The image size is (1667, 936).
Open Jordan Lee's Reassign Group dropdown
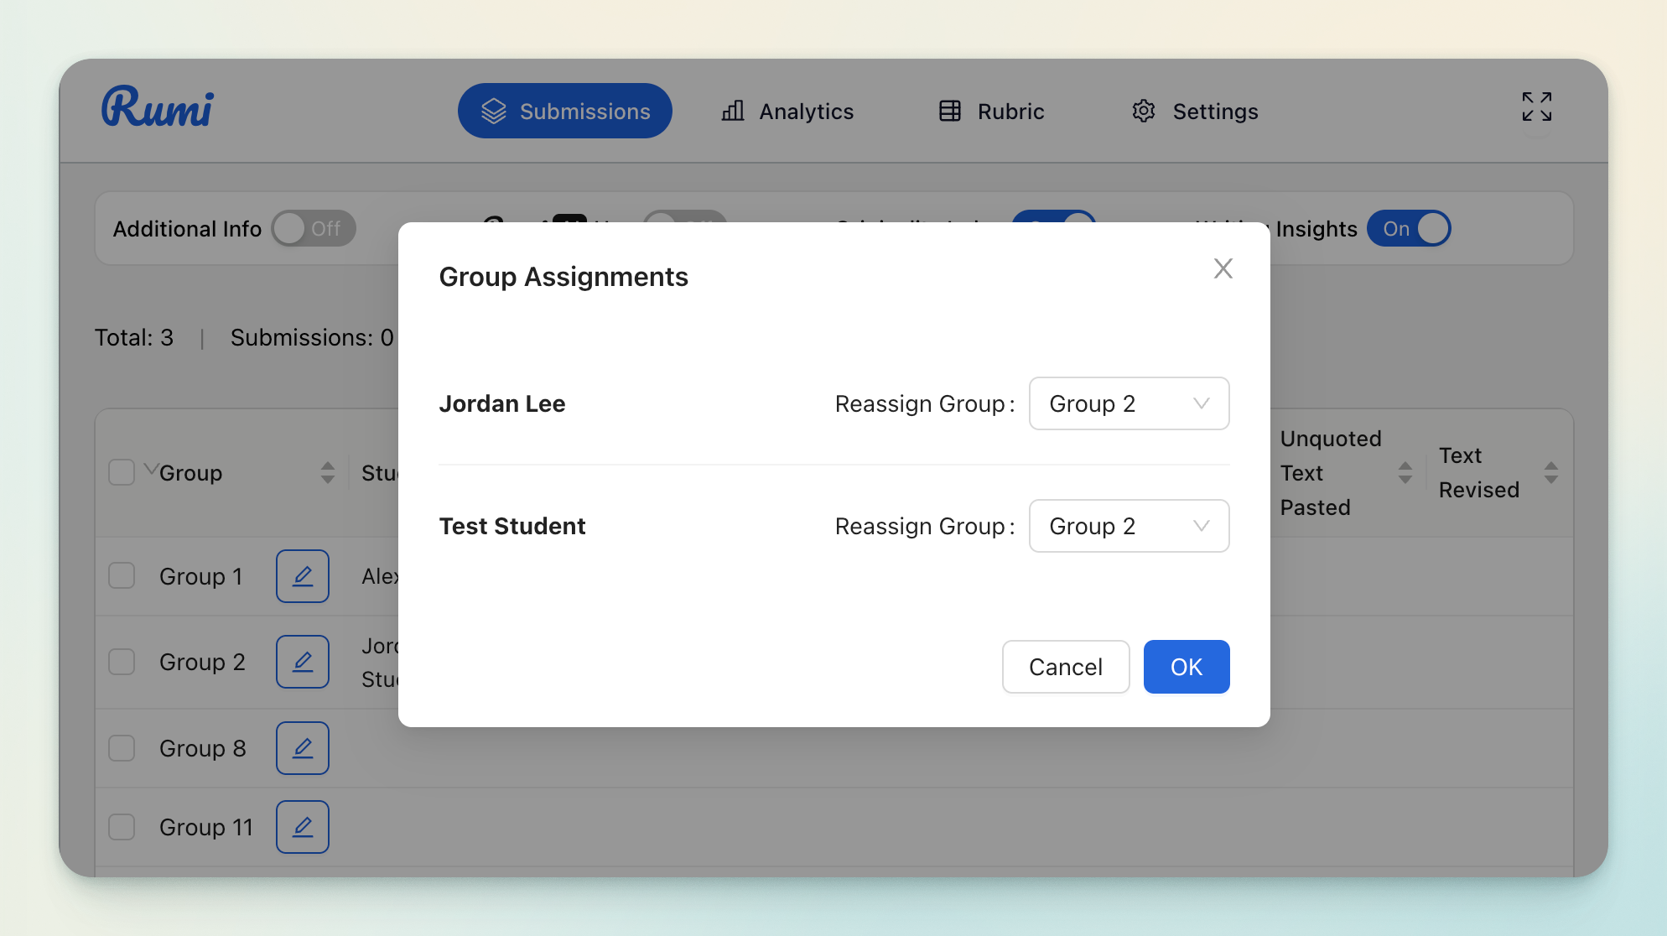(1129, 403)
